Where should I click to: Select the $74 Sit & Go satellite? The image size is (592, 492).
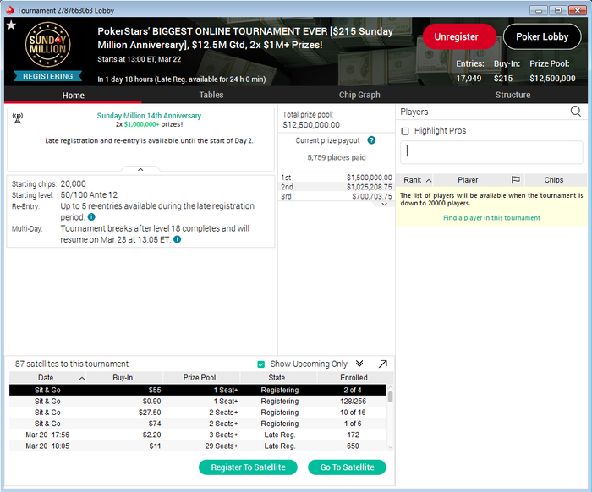click(197, 424)
